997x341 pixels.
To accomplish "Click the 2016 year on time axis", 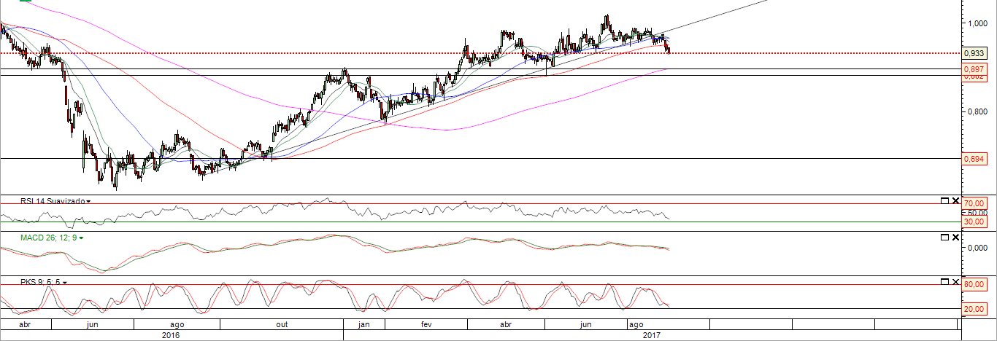I will [170, 335].
